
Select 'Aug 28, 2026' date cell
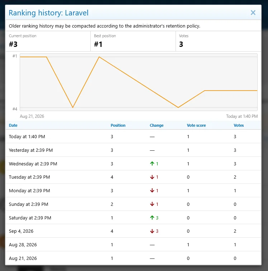tap(23, 245)
